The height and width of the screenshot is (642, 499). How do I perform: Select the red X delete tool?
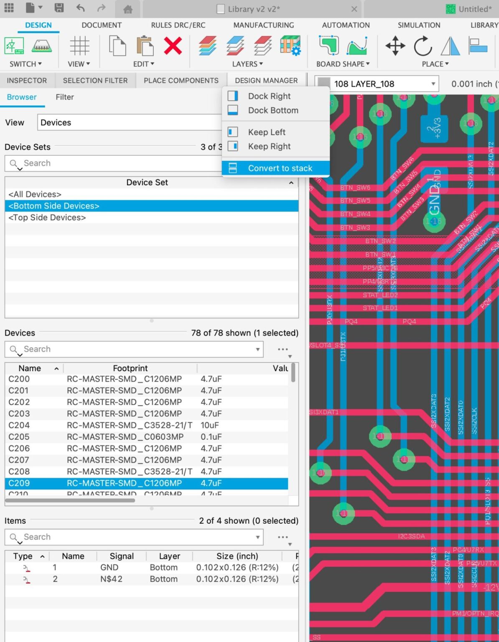point(172,46)
